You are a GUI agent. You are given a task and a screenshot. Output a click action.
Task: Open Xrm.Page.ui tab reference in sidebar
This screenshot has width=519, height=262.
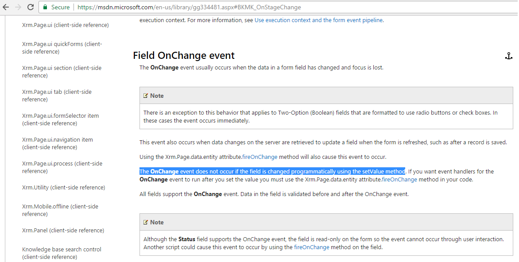click(57, 96)
